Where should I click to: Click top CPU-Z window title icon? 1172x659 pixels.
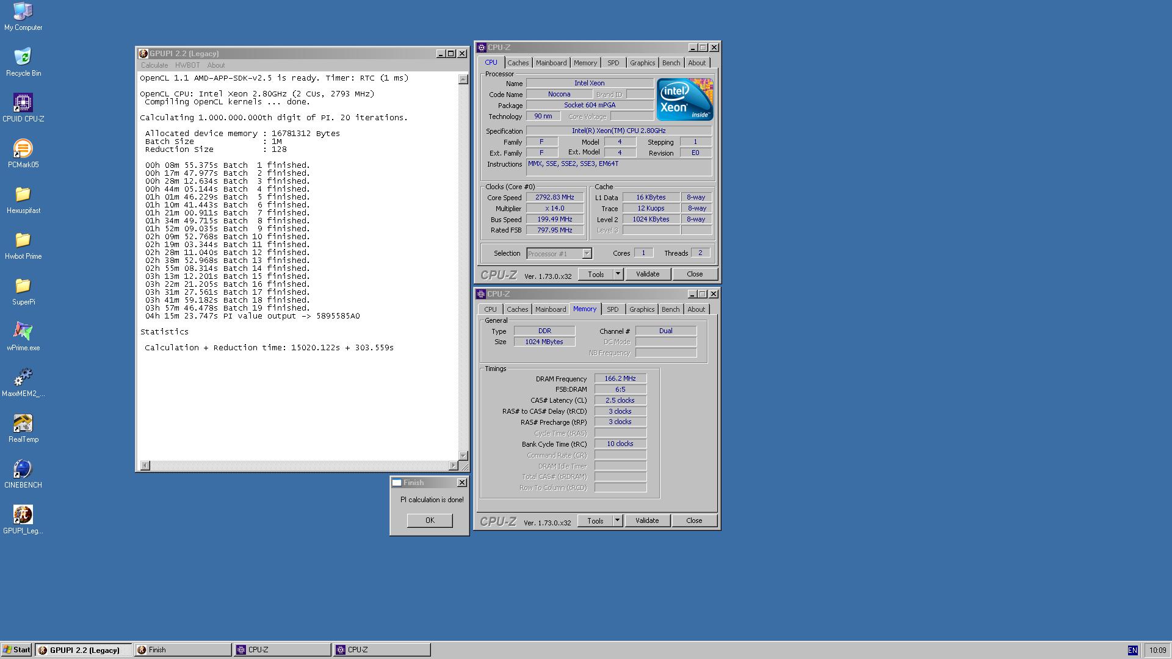point(482,48)
